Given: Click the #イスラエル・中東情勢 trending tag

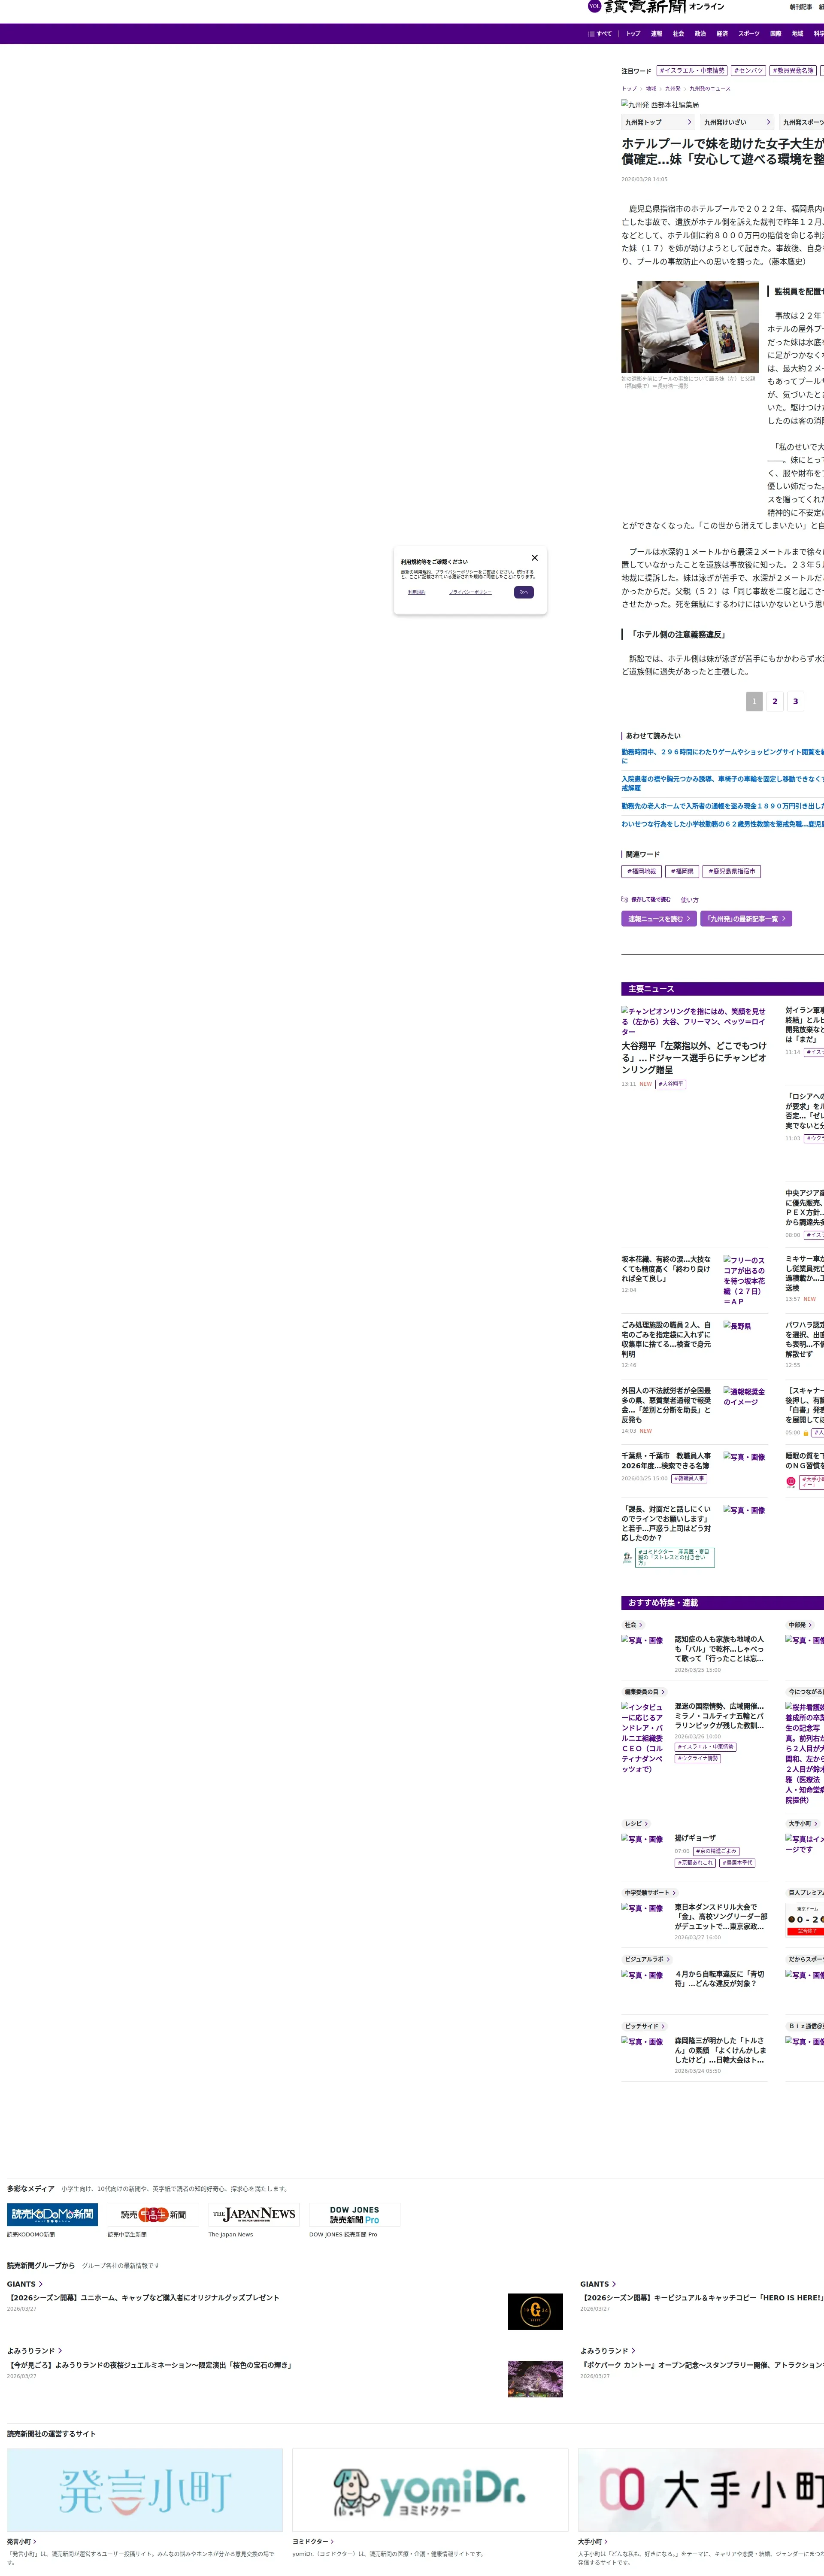Looking at the screenshot, I should [x=692, y=71].
